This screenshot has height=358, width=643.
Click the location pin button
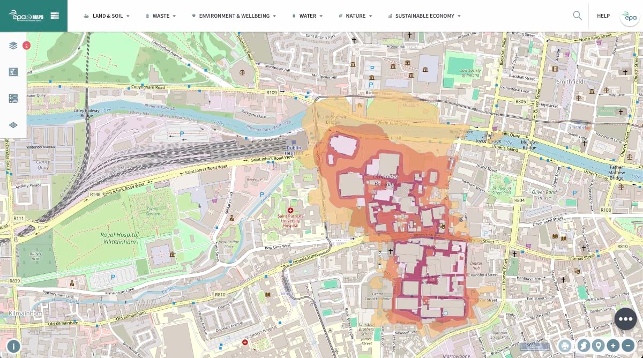point(597,346)
